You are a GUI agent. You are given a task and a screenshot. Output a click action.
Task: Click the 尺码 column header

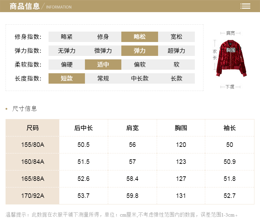click(x=33, y=128)
